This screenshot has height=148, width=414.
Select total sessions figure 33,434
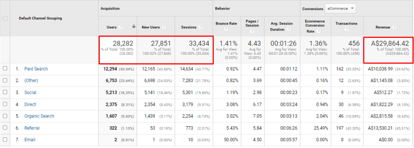tap(199, 43)
